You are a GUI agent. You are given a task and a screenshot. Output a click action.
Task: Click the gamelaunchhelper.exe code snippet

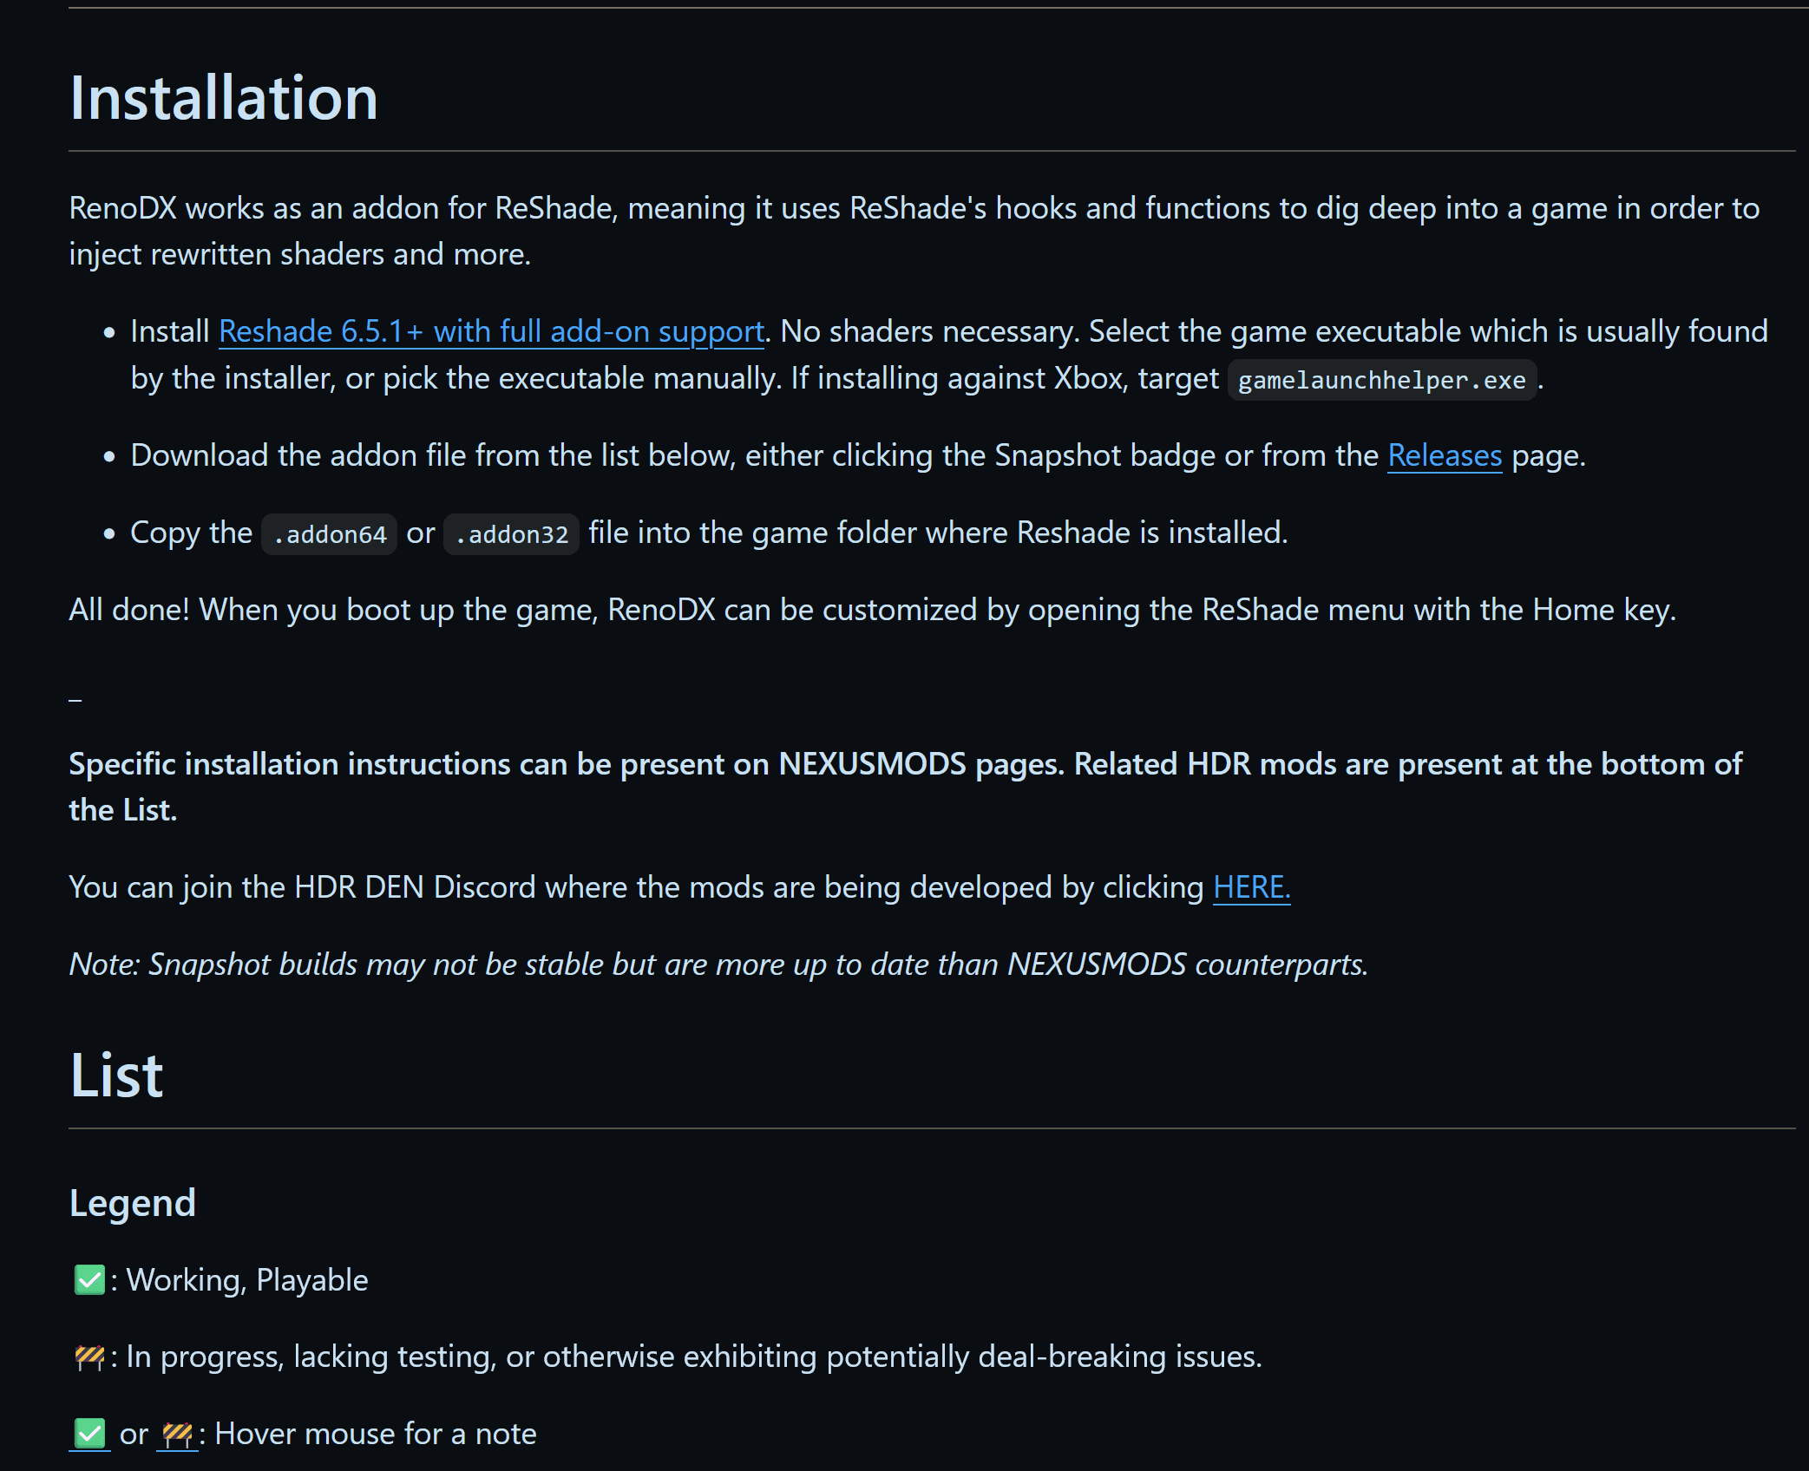(1381, 380)
